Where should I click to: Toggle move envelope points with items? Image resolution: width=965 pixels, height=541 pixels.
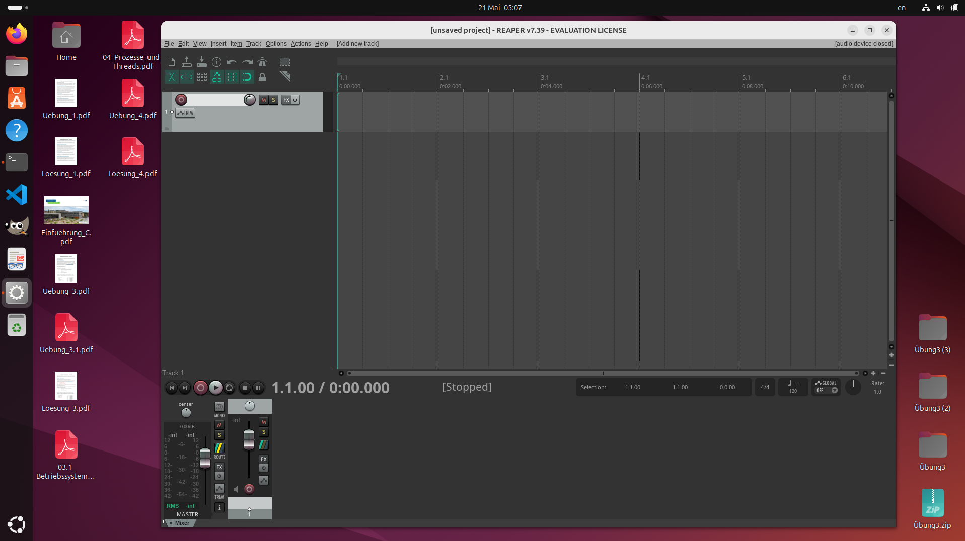coord(217,77)
